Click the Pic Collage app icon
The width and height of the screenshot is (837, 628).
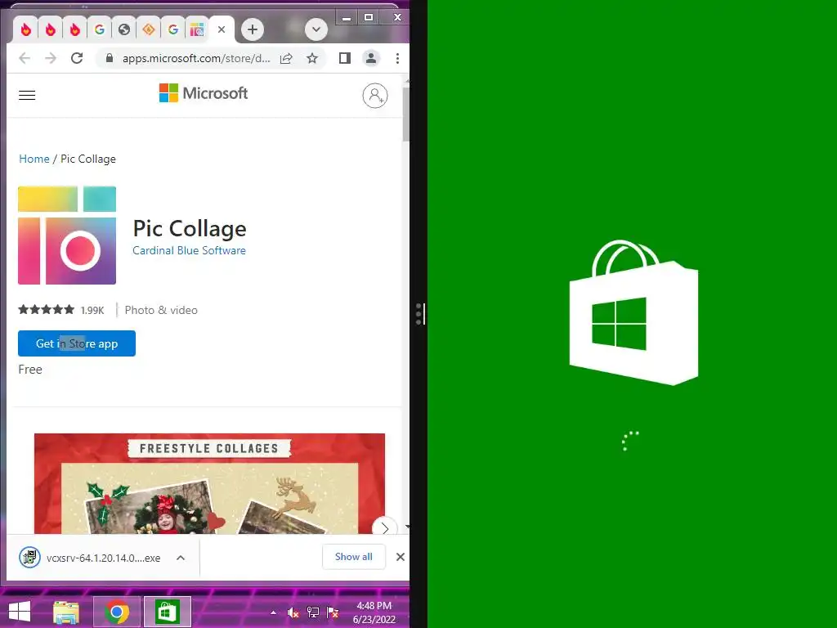tap(67, 235)
